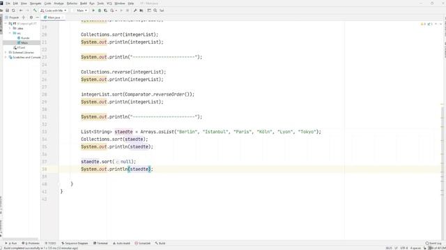Image resolution: width=446 pixels, height=250 pixels.
Task: Click the Debug bug icon
Action: pyautogui.click(x=100, y=10)
